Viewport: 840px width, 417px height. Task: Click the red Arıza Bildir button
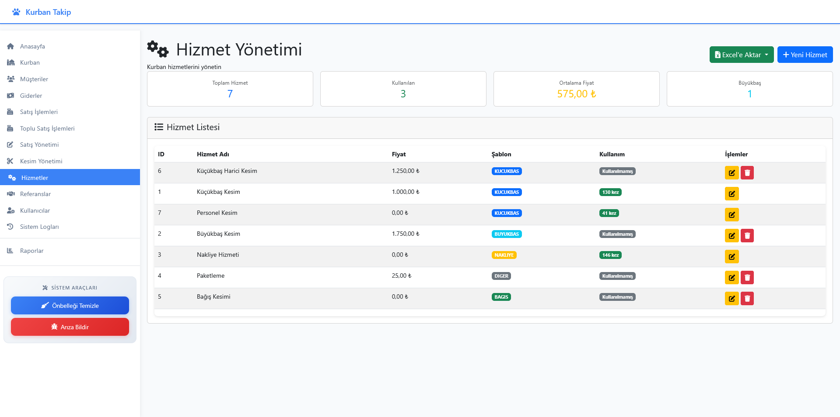[70, 327]
